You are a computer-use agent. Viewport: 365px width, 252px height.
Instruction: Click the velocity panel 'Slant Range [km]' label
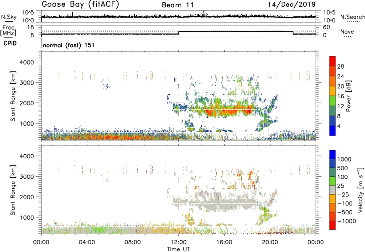click(13, 190)
